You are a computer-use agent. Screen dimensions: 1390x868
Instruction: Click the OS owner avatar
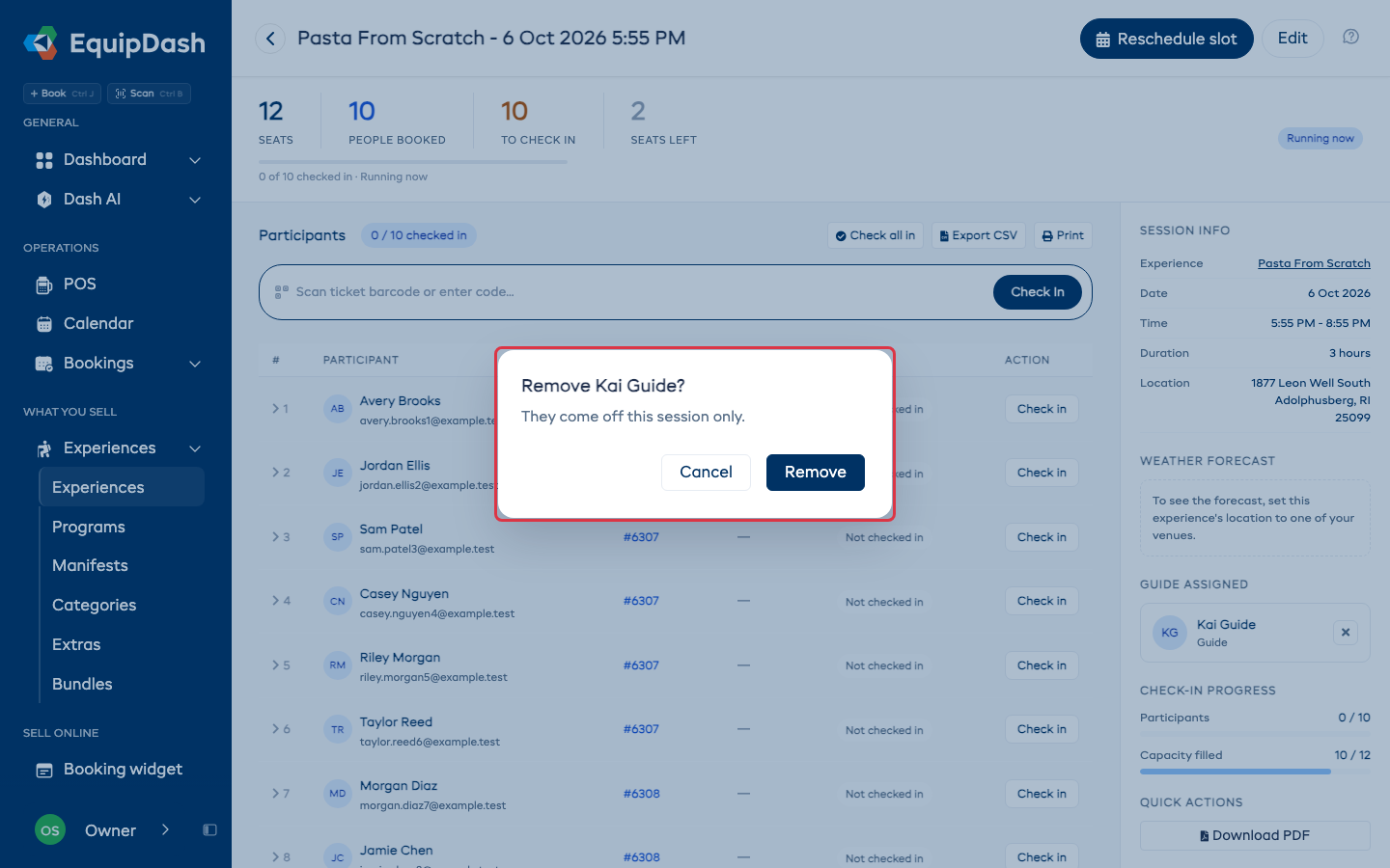[50, 830]
